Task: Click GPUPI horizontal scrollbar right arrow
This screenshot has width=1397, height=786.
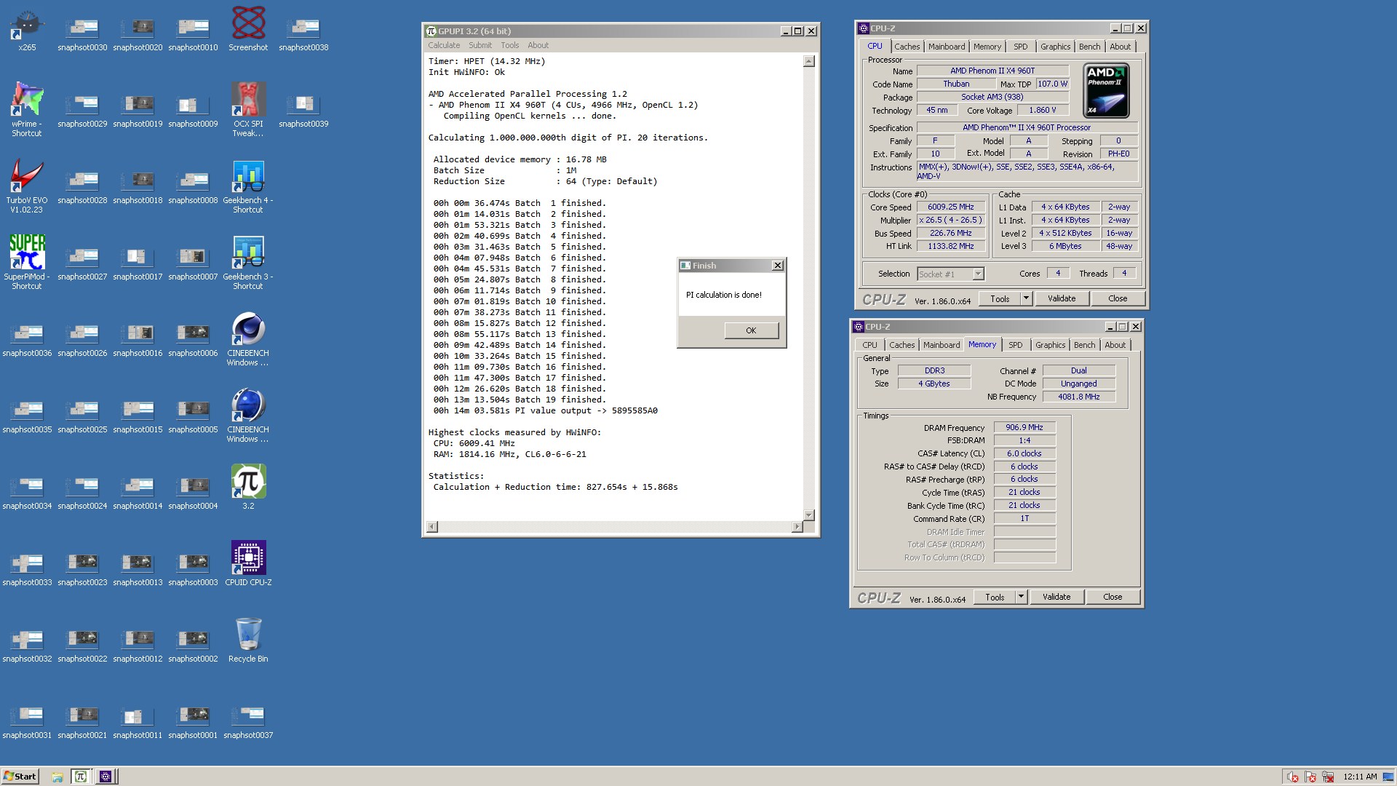Action: 797,526
